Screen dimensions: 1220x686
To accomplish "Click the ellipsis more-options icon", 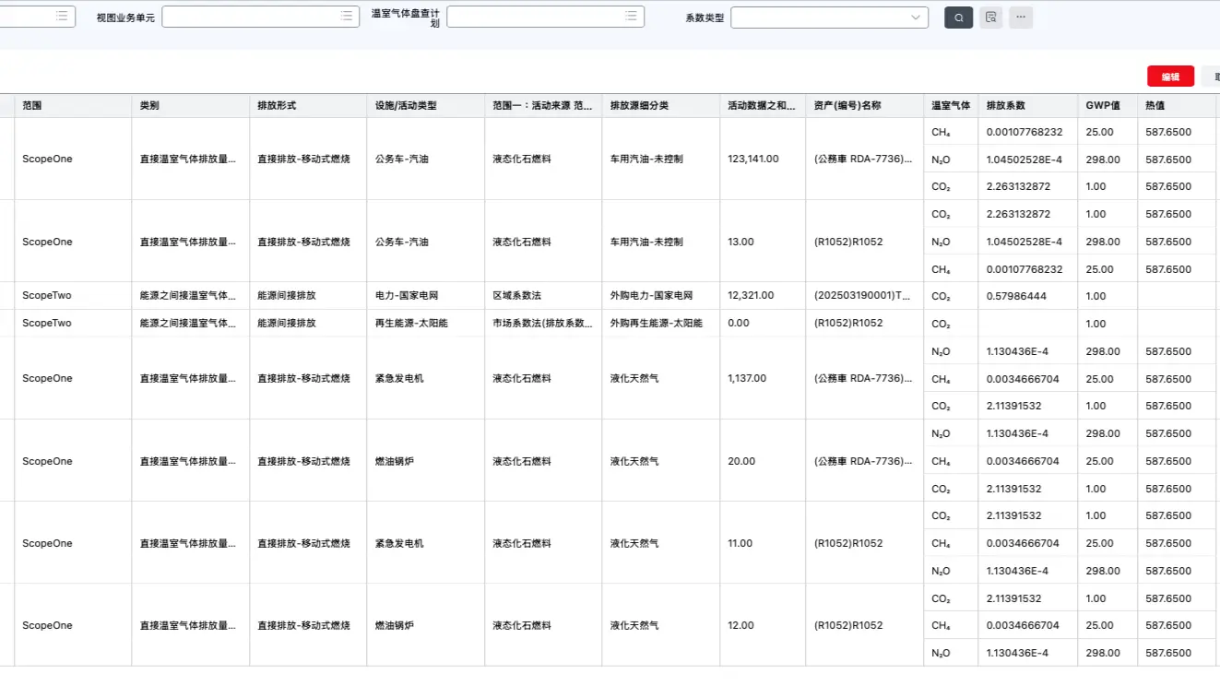I will (x=1020, y=17).
